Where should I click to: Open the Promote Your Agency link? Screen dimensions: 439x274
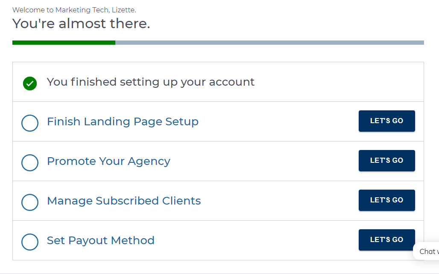pyautogui.click(x=108, y=162)
